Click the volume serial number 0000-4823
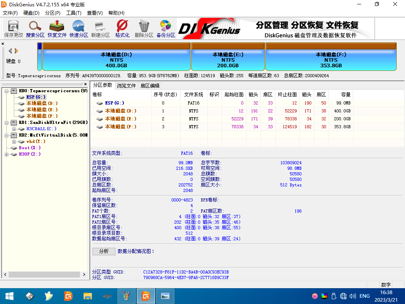 [182, 200]
